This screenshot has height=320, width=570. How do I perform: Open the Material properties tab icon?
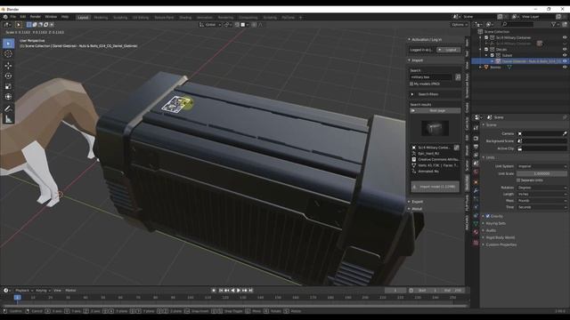pos(476,232)
